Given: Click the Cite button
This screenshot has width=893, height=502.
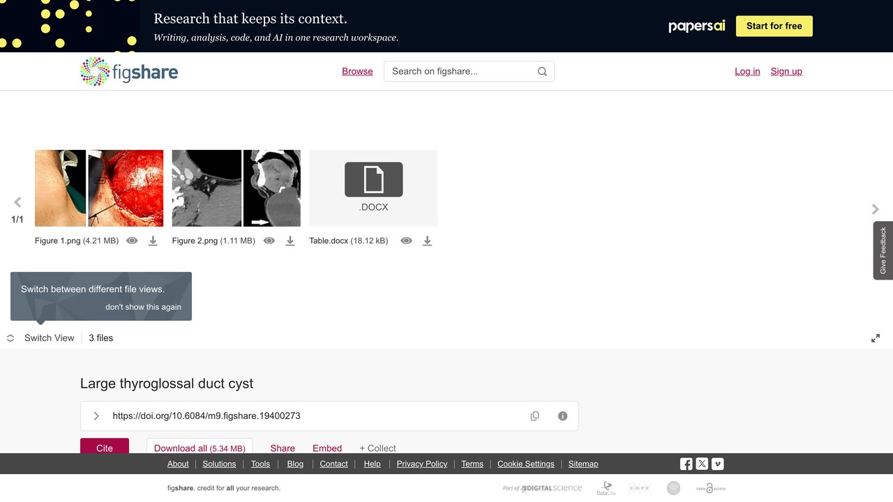Looking at the screenshot, I should tap(105, 446).
